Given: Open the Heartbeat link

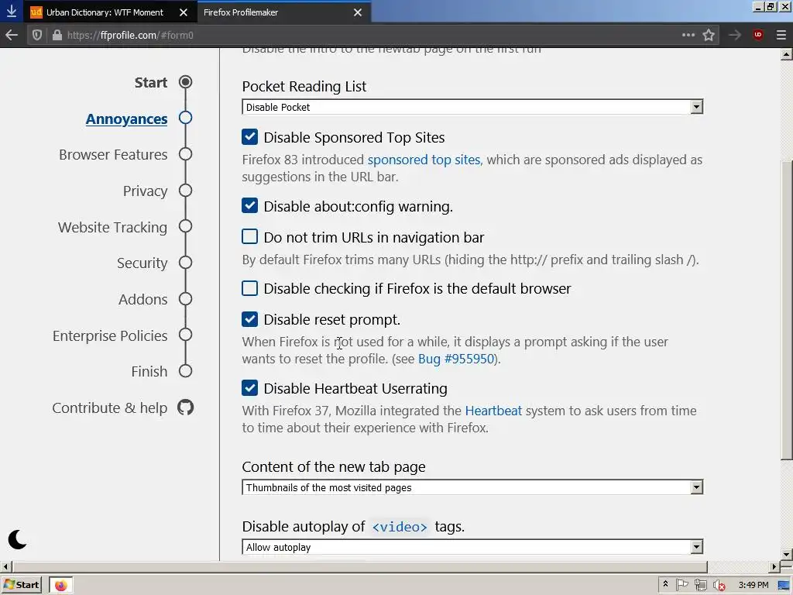Looking at the screenshot, I should [493, 411].
